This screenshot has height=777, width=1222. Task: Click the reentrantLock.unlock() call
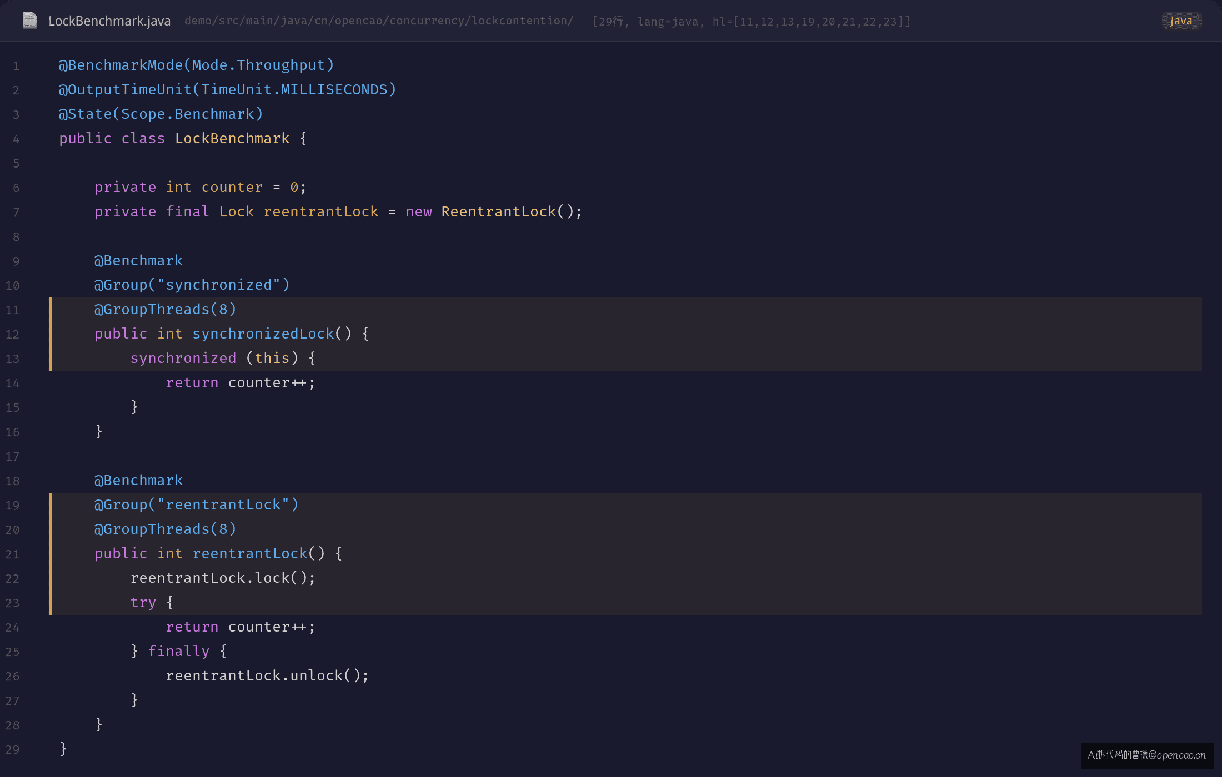267,675
